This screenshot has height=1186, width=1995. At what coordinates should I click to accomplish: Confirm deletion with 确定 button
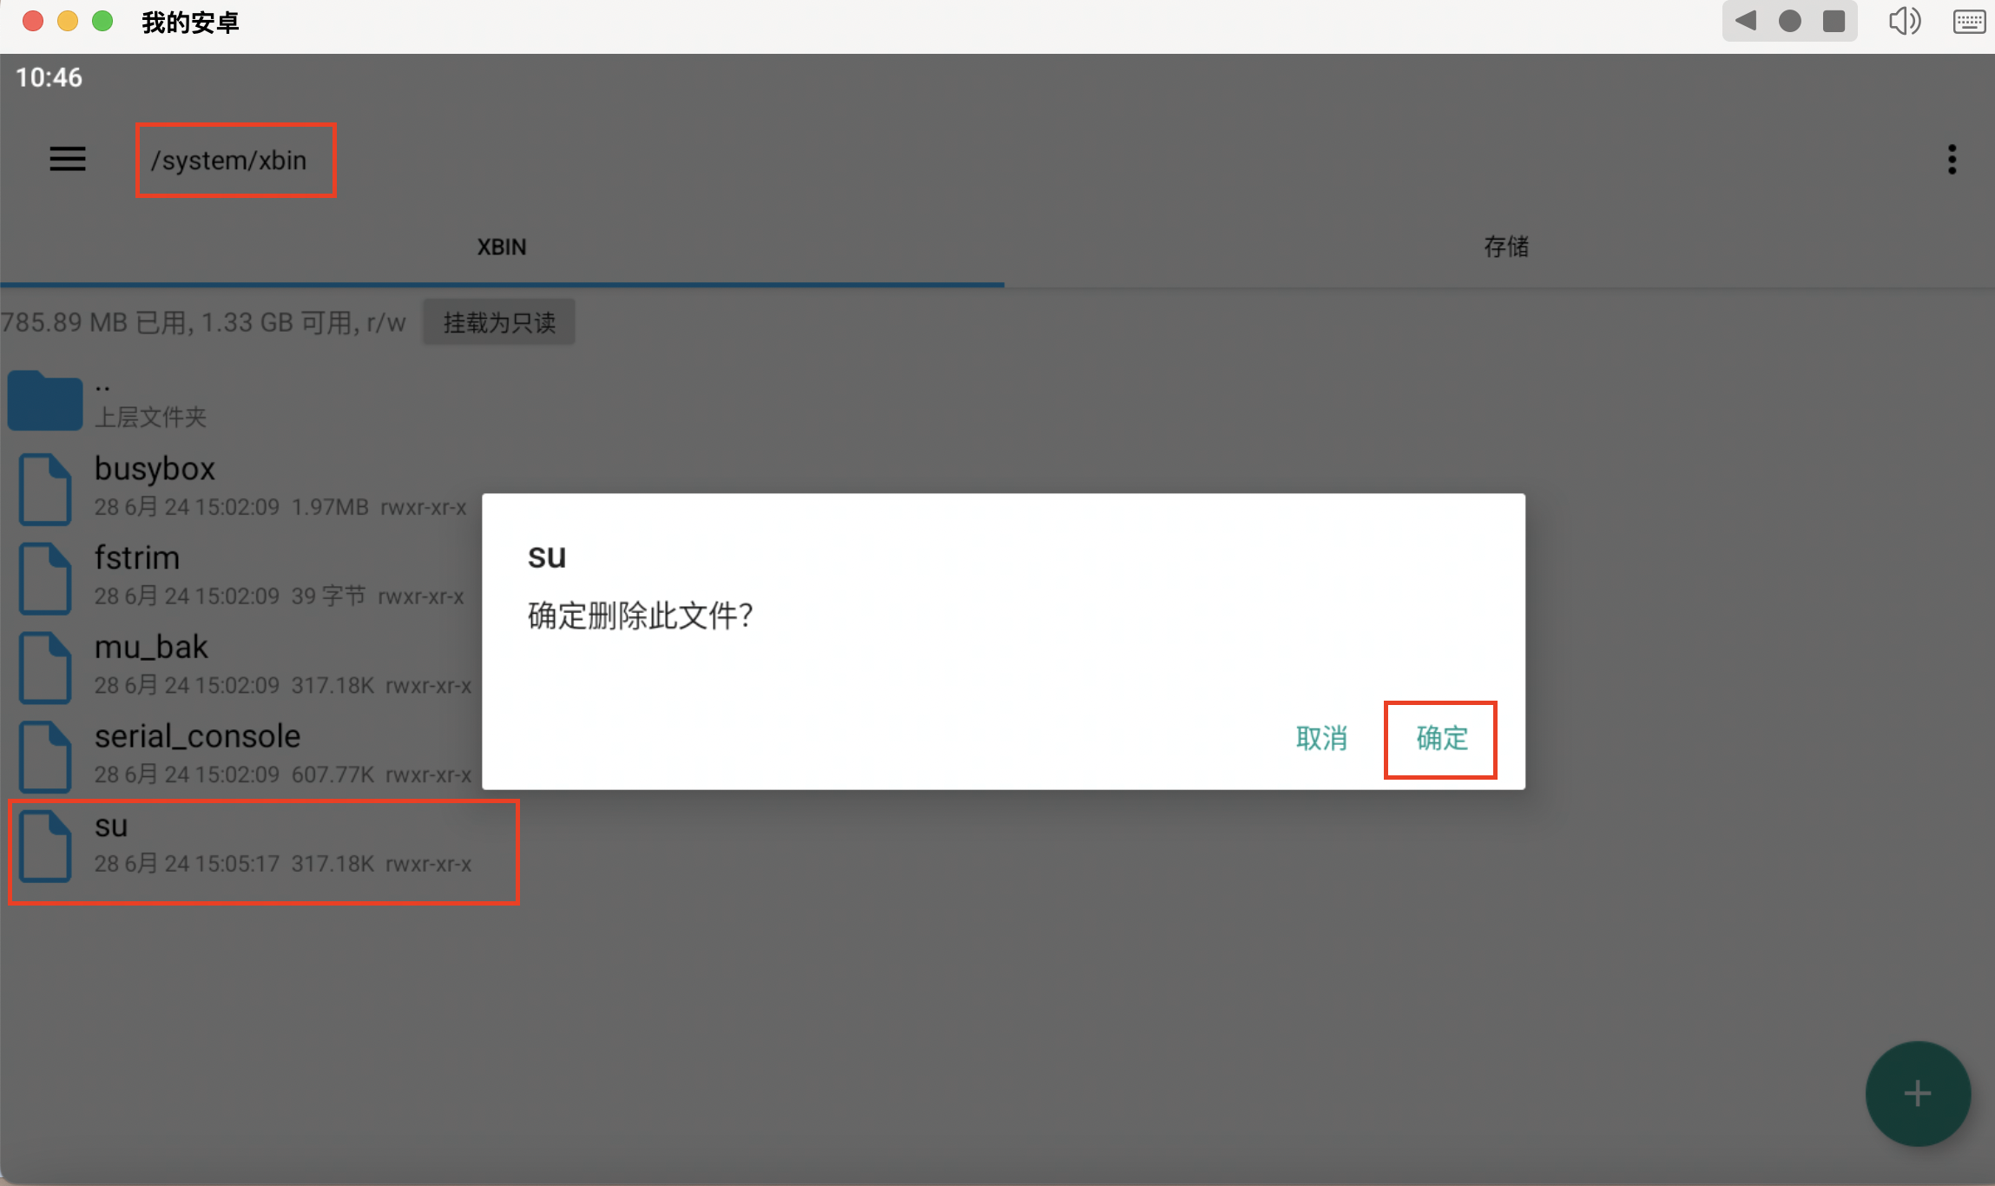1441,739
